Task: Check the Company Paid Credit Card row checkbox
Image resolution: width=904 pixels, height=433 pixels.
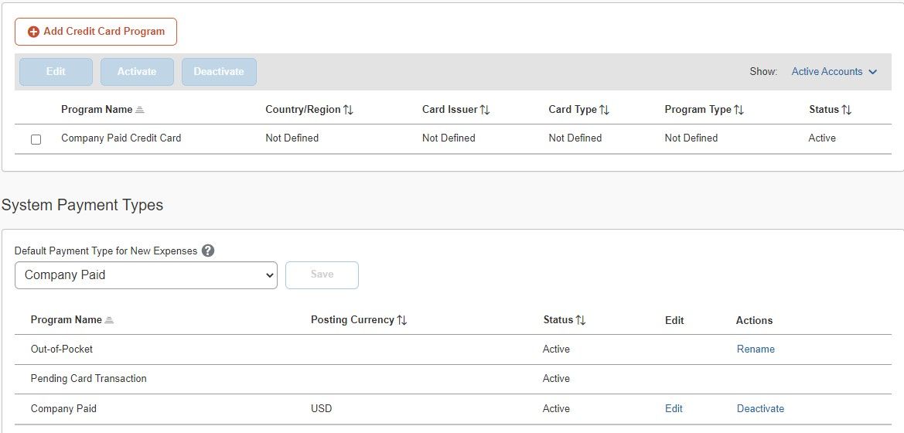Action: click(x=36, y=139)
